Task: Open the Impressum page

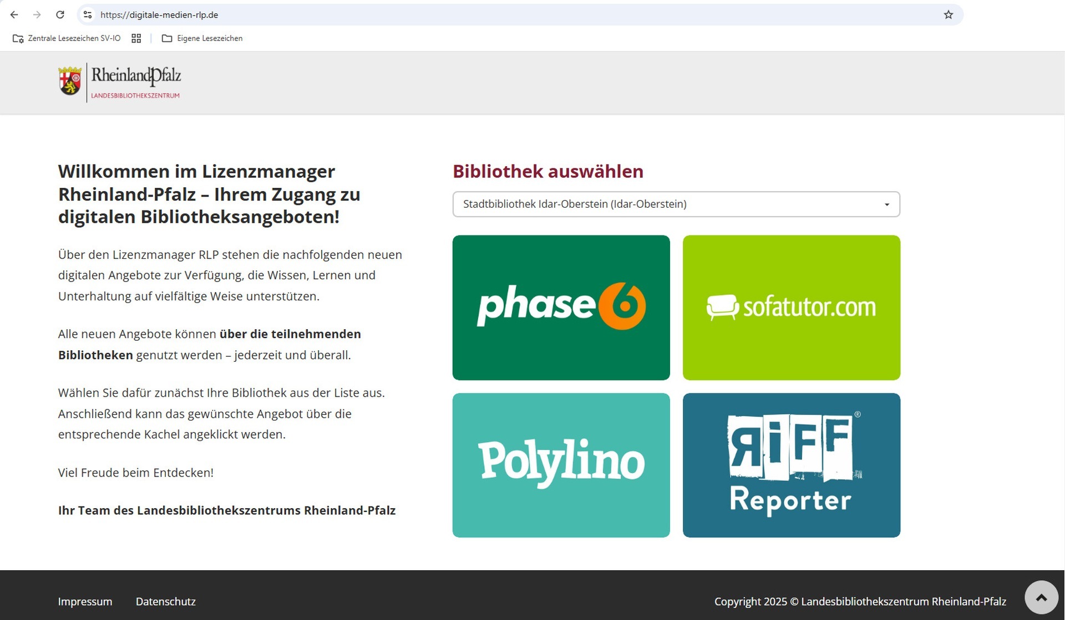Action: click(85, 601)
